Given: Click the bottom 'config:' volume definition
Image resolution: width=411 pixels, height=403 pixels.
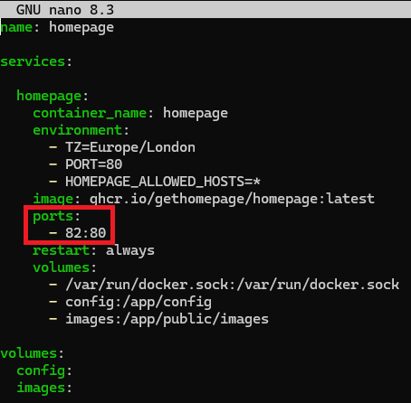Looking at the screenshot, I should (44, 370).
